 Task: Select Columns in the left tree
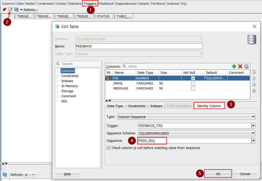click(x=68, y=71)
